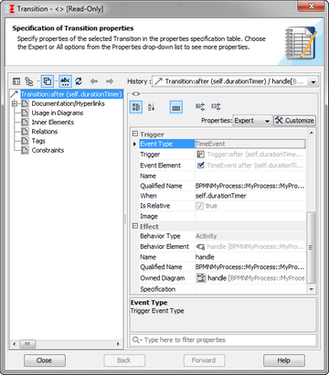The height and width of the screenshot is (375, 329).
Task: Click the expand all properties icon
Action: [x=200, y=107]
